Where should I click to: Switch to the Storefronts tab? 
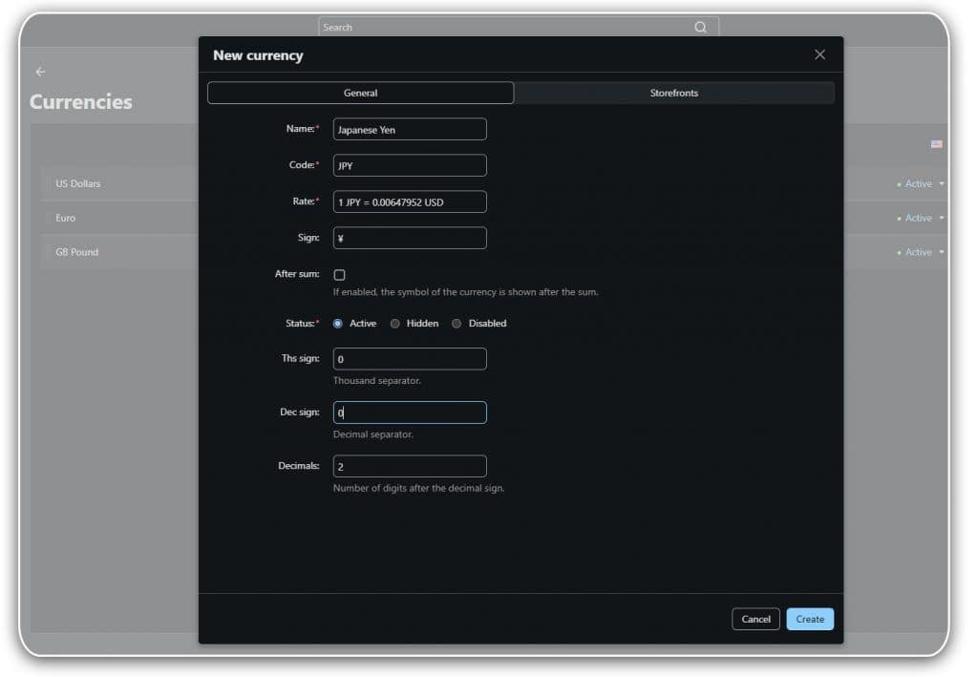click(673, 93)
